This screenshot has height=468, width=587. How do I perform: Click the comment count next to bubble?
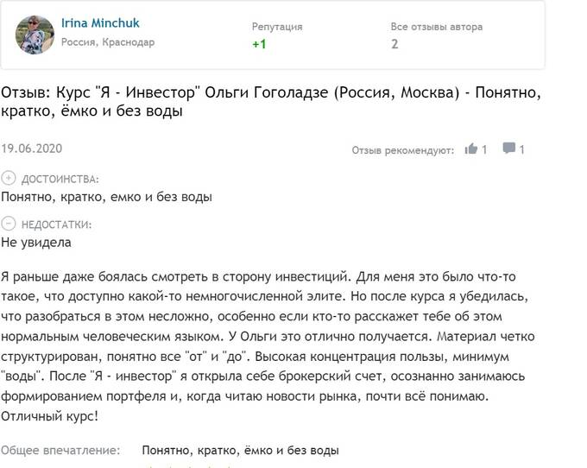point(522,149)
